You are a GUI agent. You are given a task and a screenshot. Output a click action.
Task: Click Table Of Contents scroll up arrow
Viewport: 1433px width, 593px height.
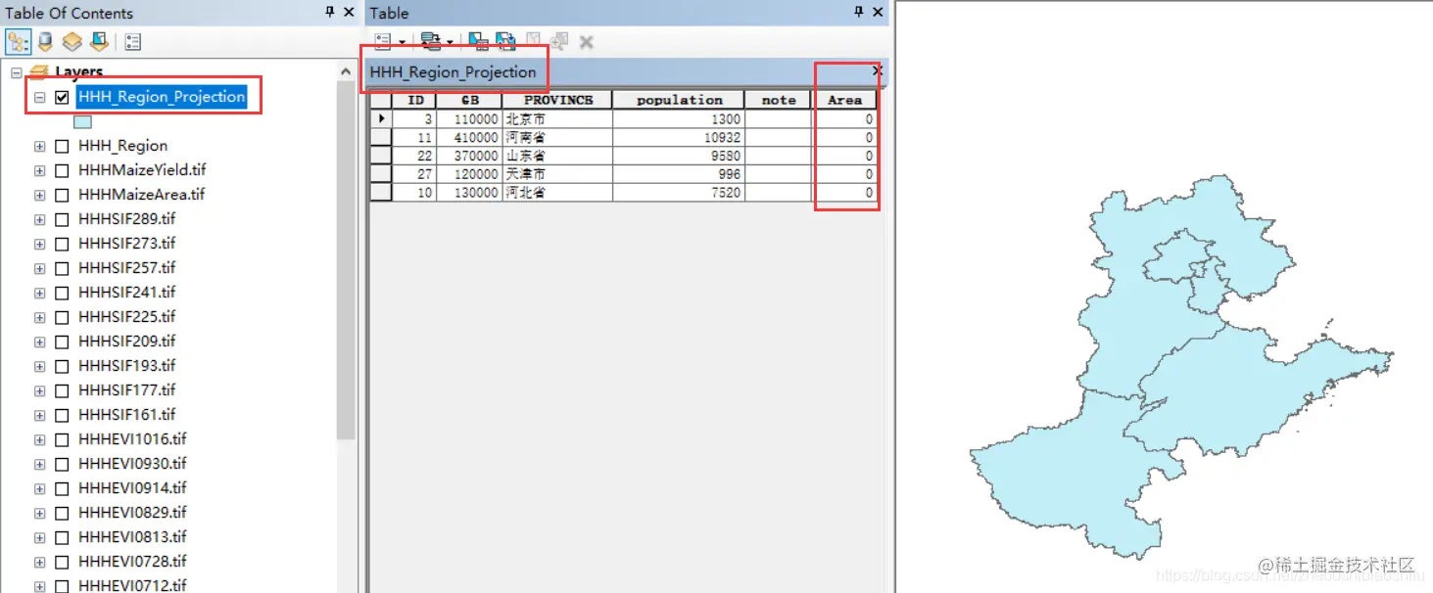[x=346, y=71]
